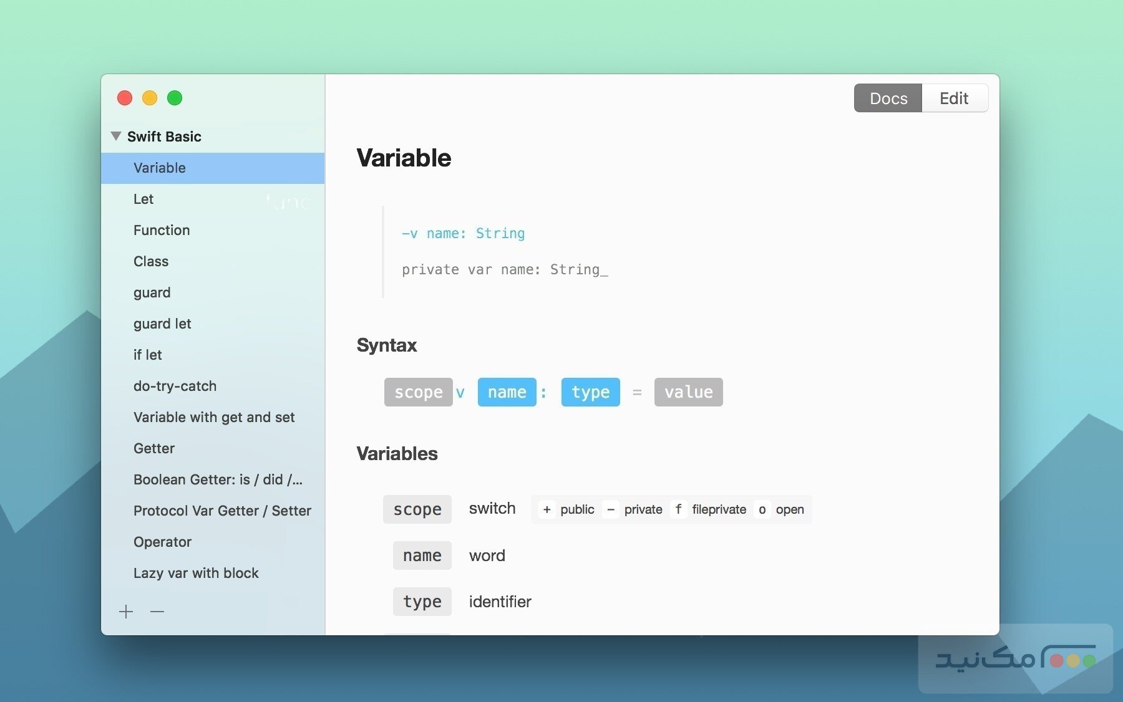
Task: Click the blue 'name' token in the Syntax row
Action: [x=507, y=392]
